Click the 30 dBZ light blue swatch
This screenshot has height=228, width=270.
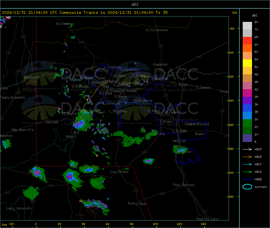(x=247, y=116)
